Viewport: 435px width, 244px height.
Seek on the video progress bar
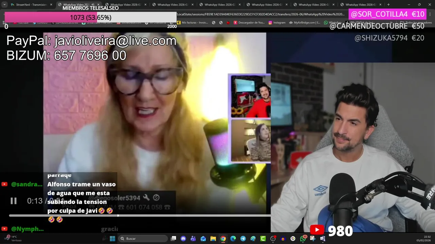[x=140, y=216]
